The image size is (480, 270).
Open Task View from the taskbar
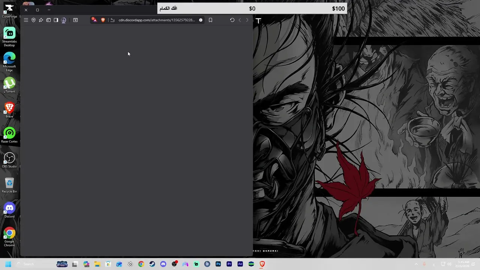(x=75, y=264)
